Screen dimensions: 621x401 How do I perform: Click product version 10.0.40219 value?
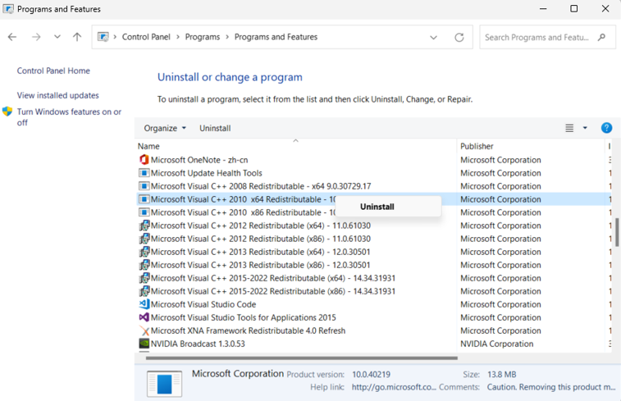(371, 374)
